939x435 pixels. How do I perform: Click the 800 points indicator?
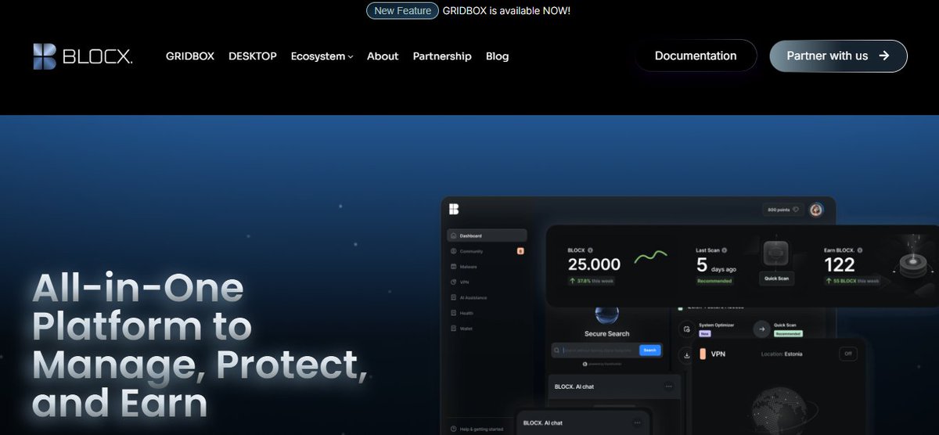point(783,210)
